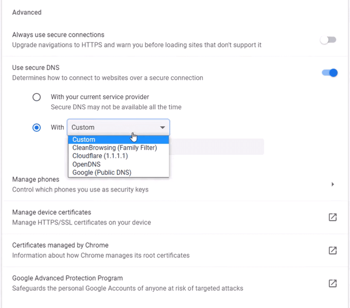Disable the Use secure DNS toggle

[330, 73]
